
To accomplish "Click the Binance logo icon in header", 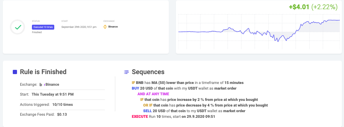I will (x=105, y=26).
